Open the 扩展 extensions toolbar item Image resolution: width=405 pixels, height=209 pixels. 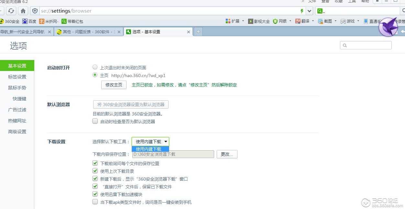(233, 21)
